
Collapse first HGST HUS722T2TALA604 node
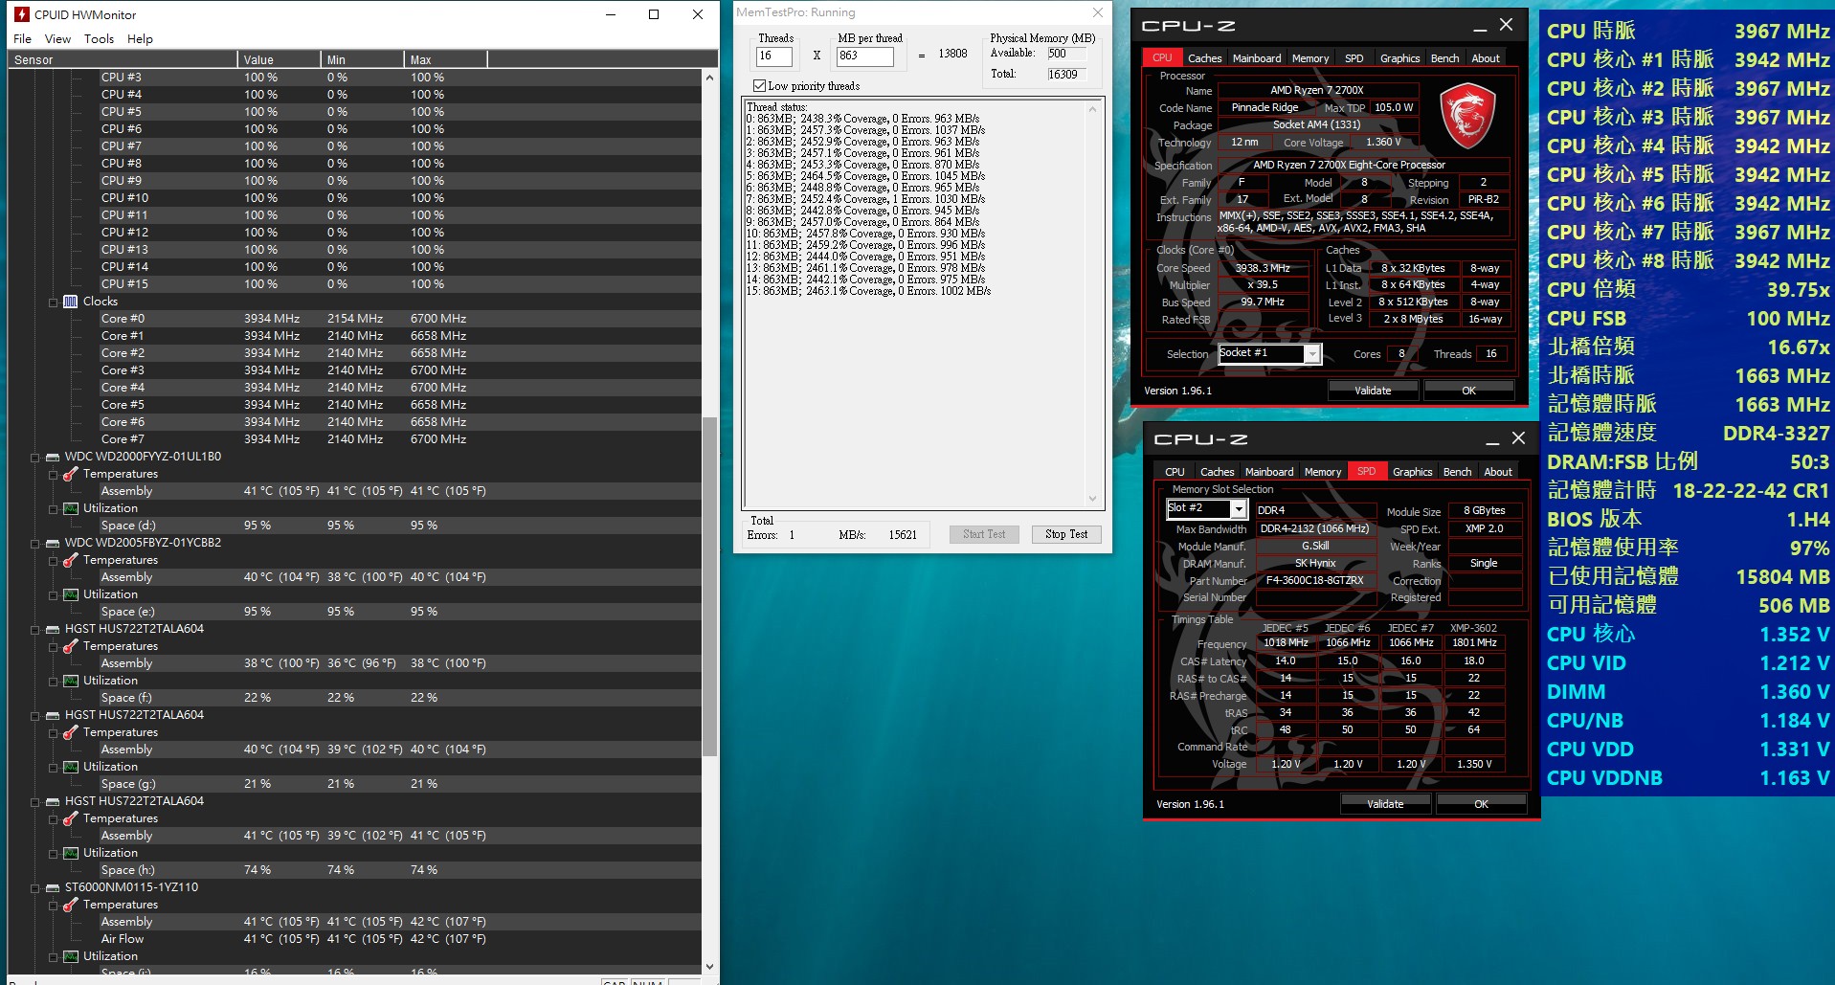pos(35,629)
